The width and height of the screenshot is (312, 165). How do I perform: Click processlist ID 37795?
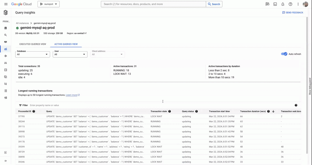(22, 117)
